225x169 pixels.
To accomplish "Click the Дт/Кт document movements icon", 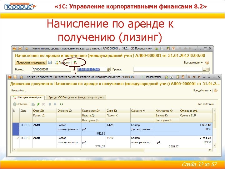I will (75, 63).
